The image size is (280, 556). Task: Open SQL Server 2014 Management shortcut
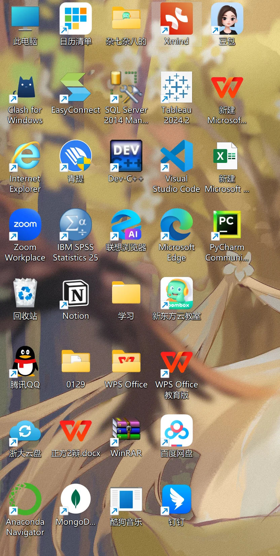click(x=126, y=87)
